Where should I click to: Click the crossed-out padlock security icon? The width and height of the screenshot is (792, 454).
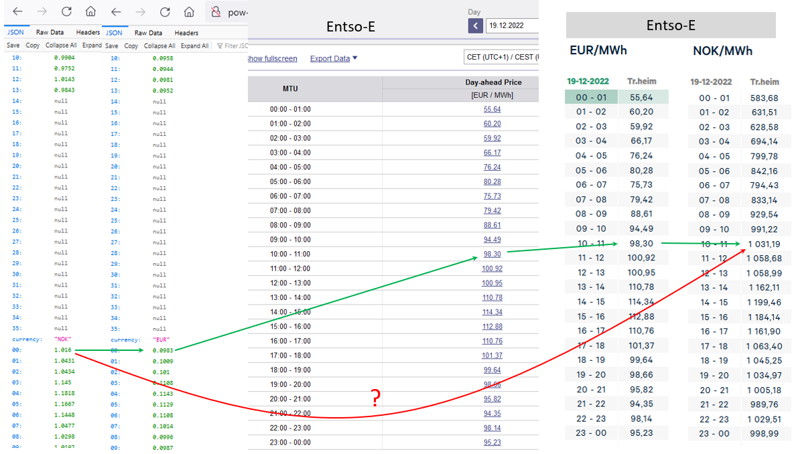(x=216, y=12)
